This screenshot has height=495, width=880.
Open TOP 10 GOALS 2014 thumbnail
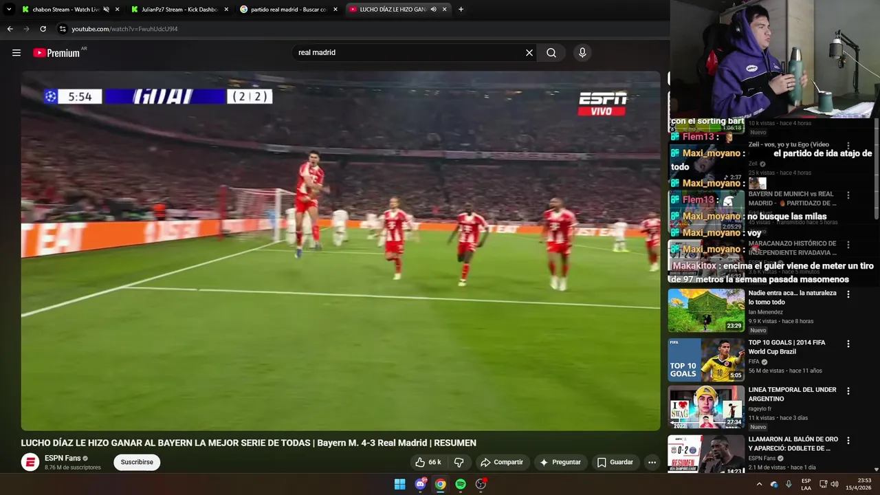point(706,360)
